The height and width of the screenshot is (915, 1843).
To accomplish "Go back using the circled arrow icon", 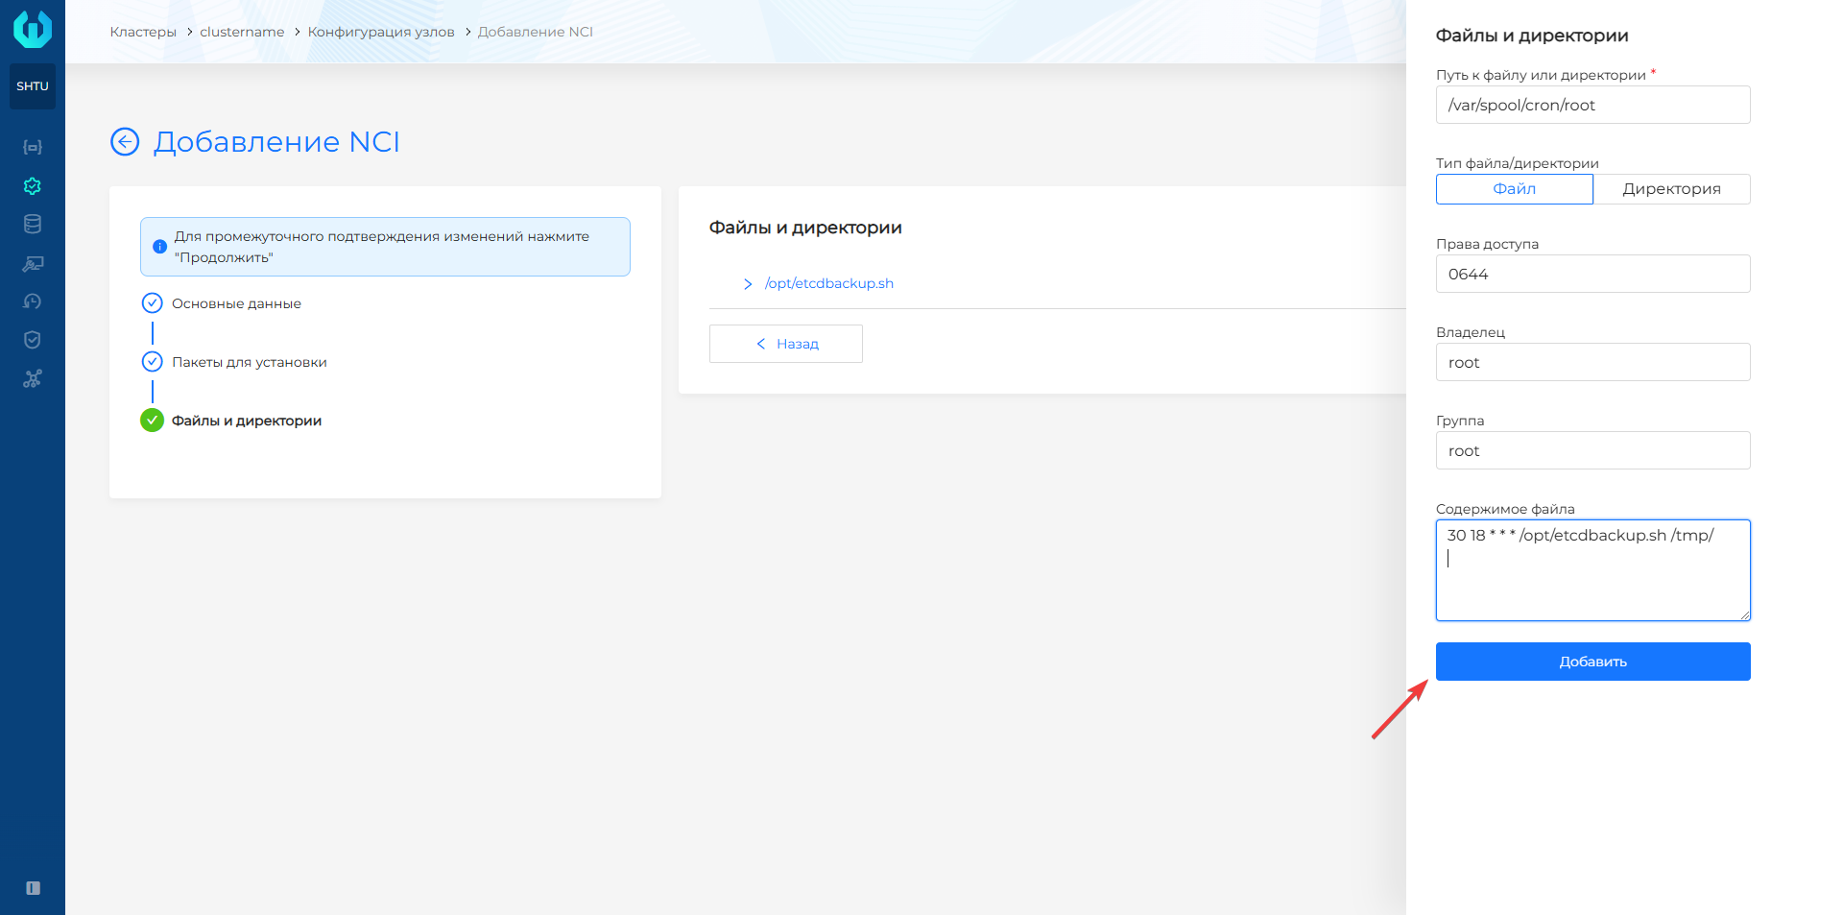I will [125, 142].
